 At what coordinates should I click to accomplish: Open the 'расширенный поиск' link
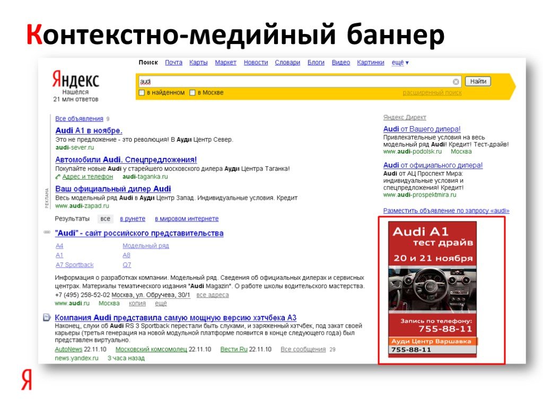(x=432, y=93)
